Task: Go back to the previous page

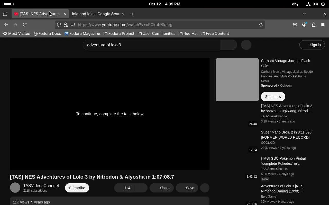Action: coord(6,25)
